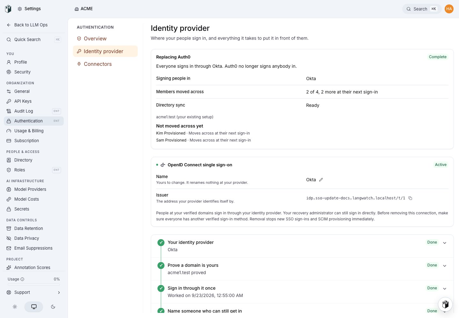The height and width of the screenshot is (318, 459).
Task: Click check icon for Your identity provider
Action: pos(161,243)
